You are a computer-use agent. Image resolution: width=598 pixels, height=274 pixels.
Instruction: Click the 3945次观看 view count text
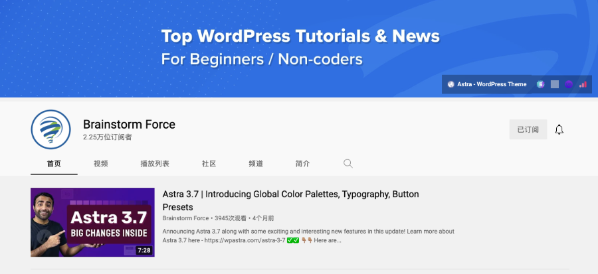[231, 218]
